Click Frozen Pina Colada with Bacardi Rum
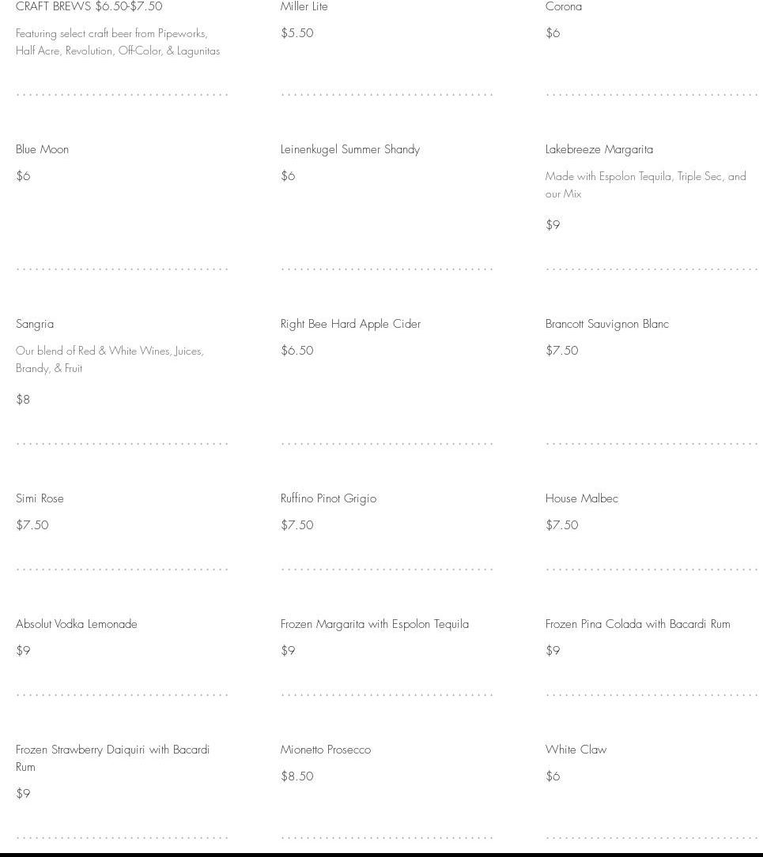Image resolution: width=763 pixels, height=857 pixels. point(638,624)
